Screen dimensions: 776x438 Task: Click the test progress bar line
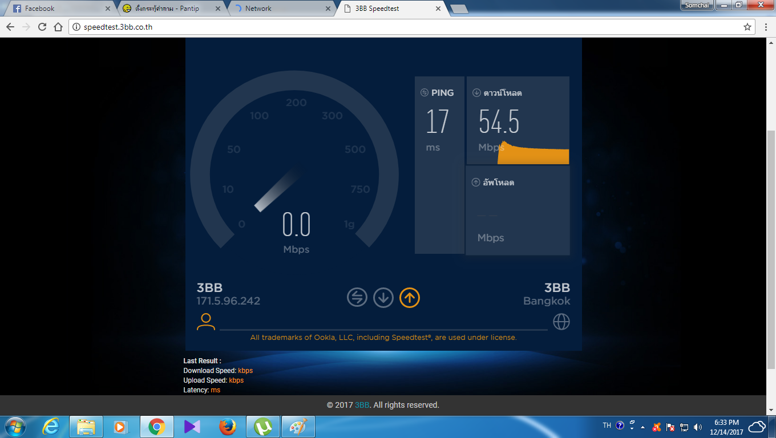pyautogui.click(x=383, y=330)
